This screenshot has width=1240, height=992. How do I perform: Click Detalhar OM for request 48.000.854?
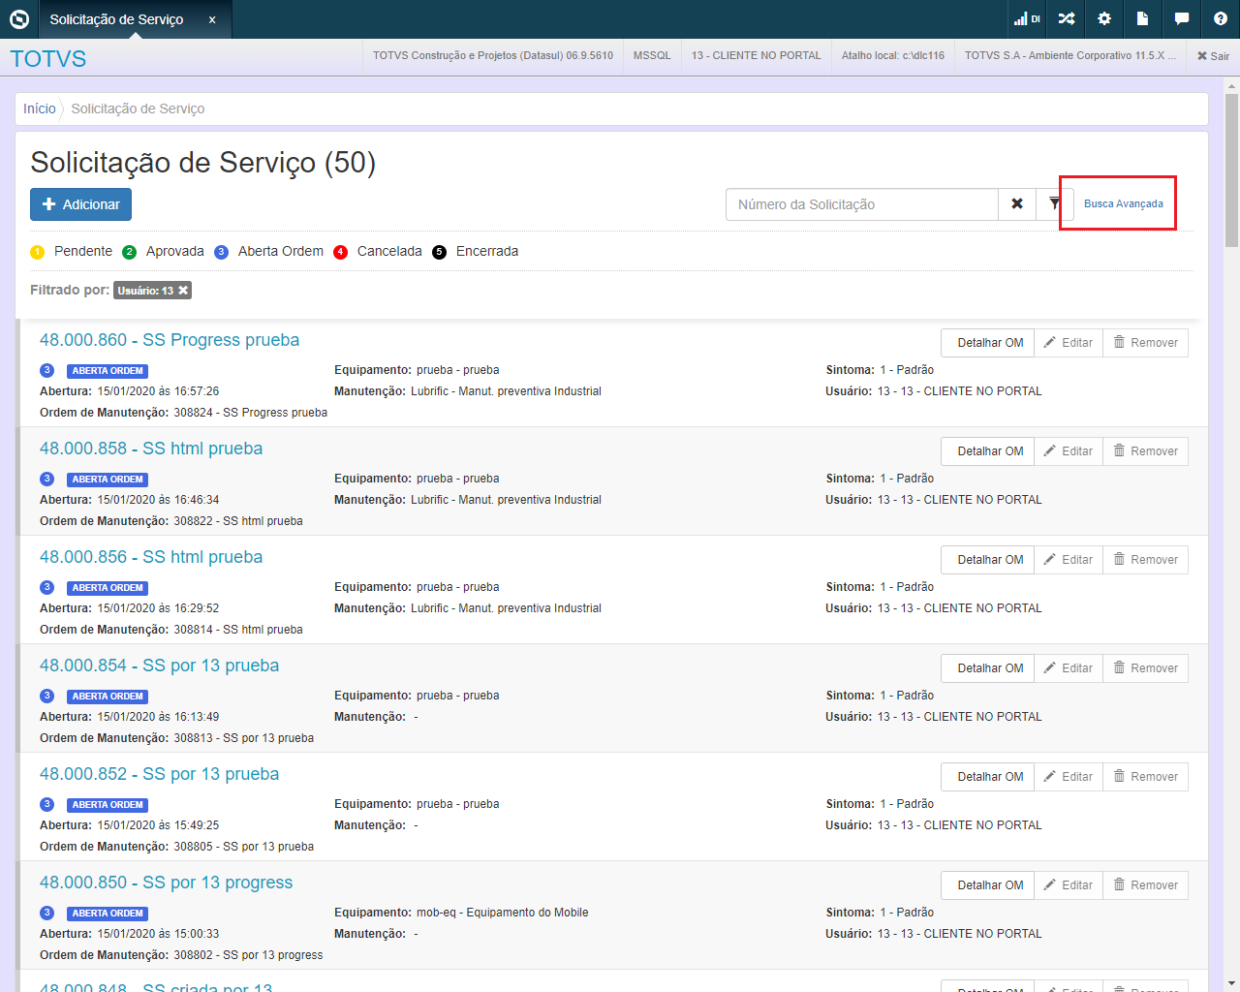[988, 668]
